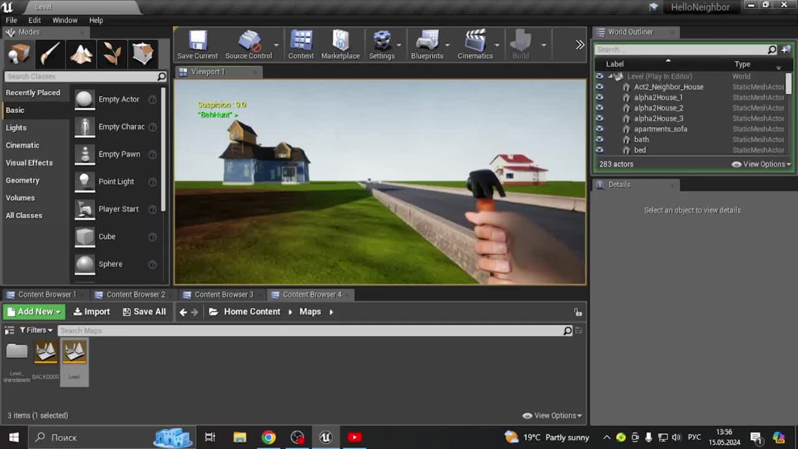The width and height of the screenshot is (798, 449).
Task: Open Build options dropdown arrow
Action: tap(544, 45)
